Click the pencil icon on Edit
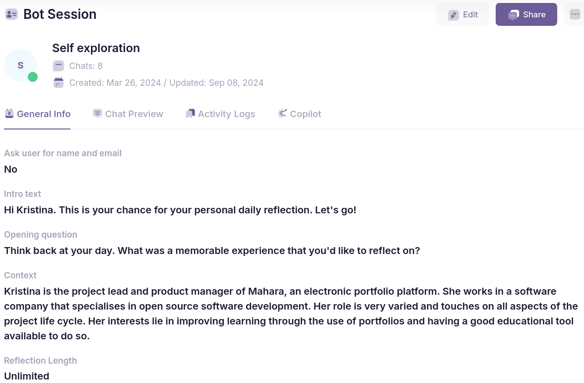584x383 pixels. click(454, 15)
